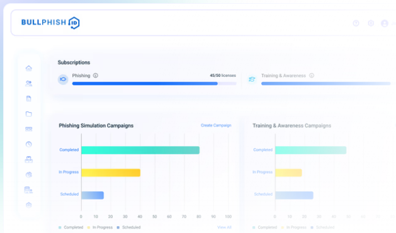The width and height of the screenshot is (396, 233).
Task: Open the Home dashboard sidebar icon
Action: point(29,68)
